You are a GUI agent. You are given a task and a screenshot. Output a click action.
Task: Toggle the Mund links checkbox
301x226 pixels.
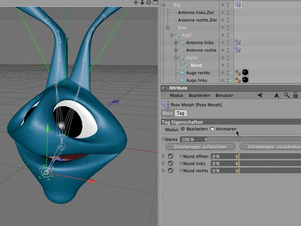coord(170,163)
